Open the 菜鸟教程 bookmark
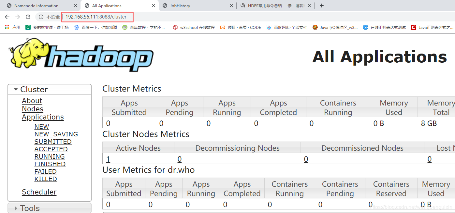 [x=144, y=28]
